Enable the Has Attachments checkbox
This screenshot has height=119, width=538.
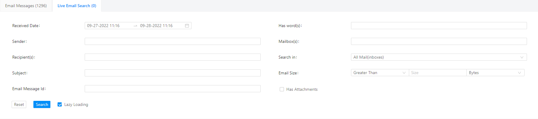point(282,89)
